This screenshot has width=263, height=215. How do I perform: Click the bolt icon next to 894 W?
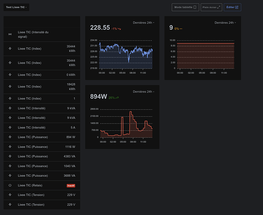tap(10, 137)
